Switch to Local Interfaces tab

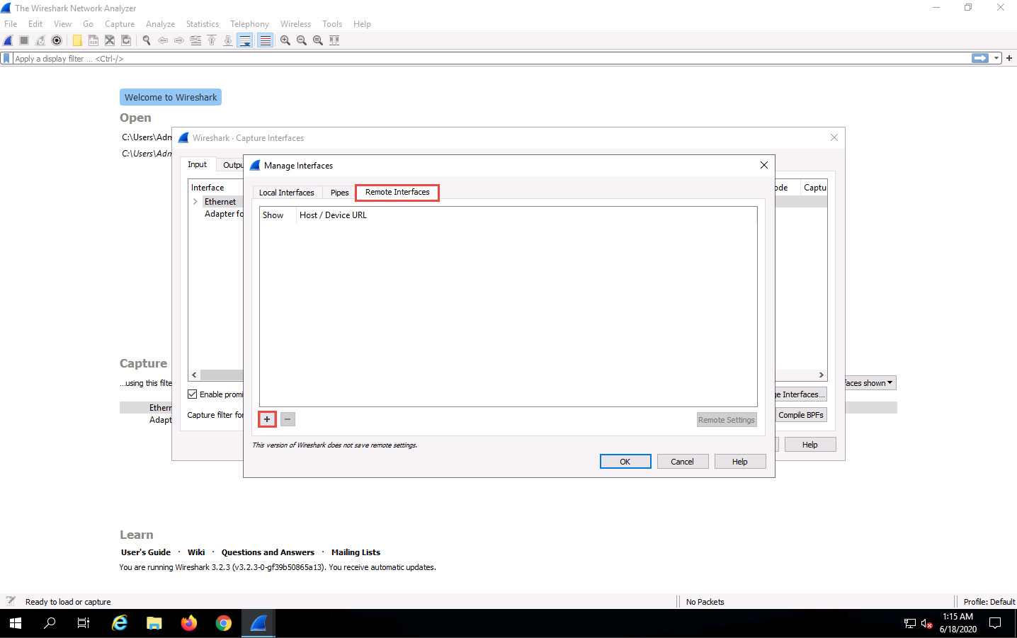click(286, 193)
